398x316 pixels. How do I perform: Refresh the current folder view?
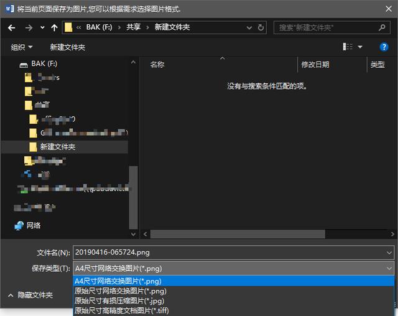click(261, 27)
